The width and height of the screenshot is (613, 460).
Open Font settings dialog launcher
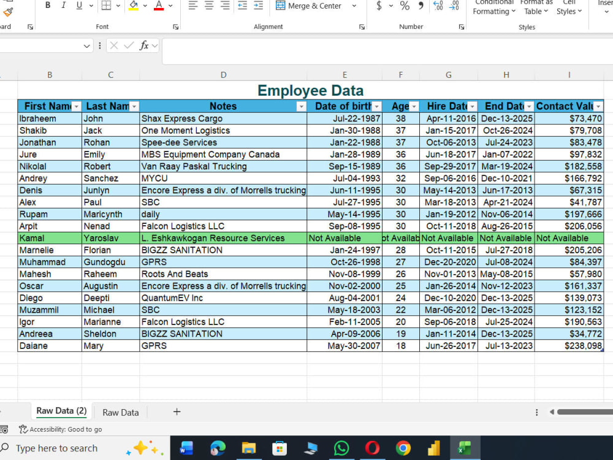(x=175, y=27)
